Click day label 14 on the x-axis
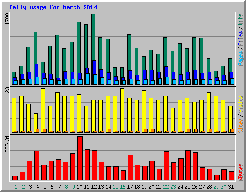The height and width of the screenshot is (192, 246). click(108, 187)
